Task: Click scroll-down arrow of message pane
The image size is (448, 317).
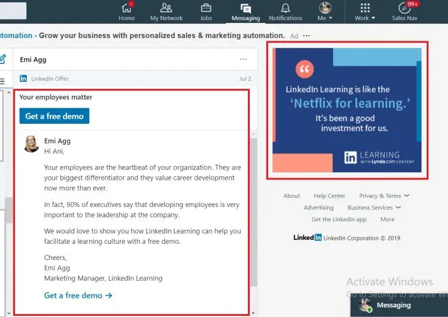Action: pyautogui.click(x=253, y=313)
